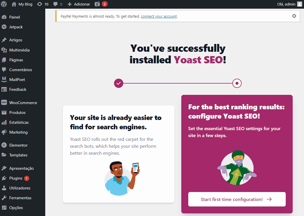304x216 pixels.
Task: Click the admin user avatar
Action: (300, 4)
